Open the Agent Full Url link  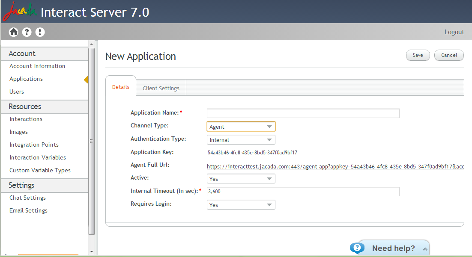(x=335, y=166)
